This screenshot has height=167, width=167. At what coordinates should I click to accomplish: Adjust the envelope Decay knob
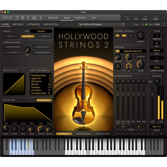pyautogui.click(x=32, y=129)
